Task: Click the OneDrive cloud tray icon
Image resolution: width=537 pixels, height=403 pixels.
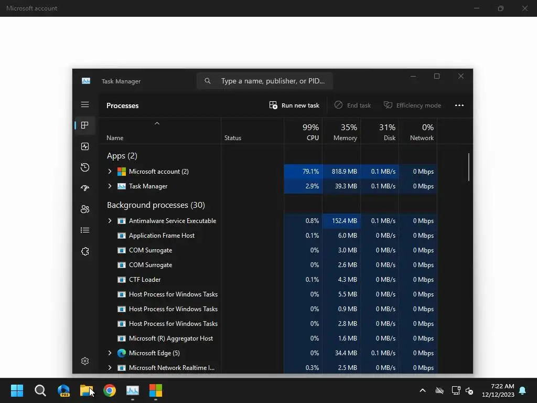Action: [439, 390]
